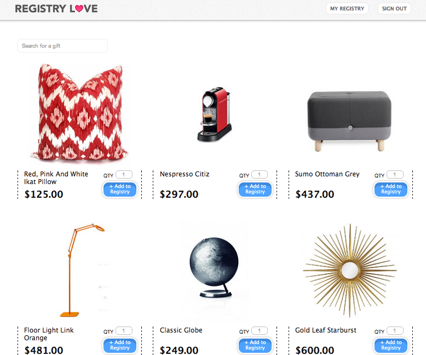Click the Sumo Ottoman Grey product title
The width and height of the screenshot is (426, 355).
pos(327,174)
